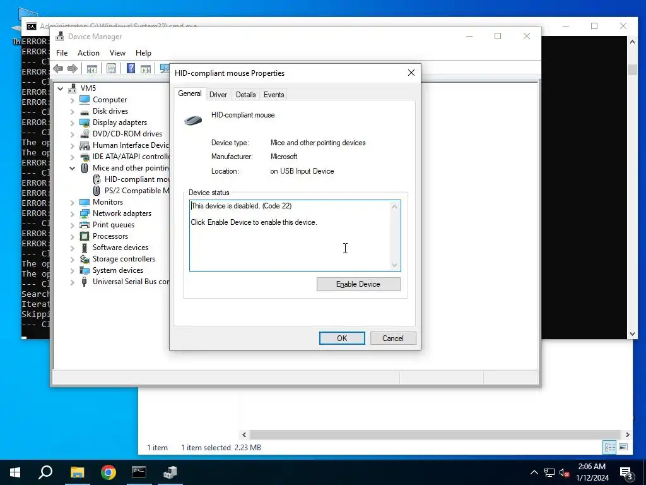
Task: Expand the Network adapters category
Action: point(73,214)
